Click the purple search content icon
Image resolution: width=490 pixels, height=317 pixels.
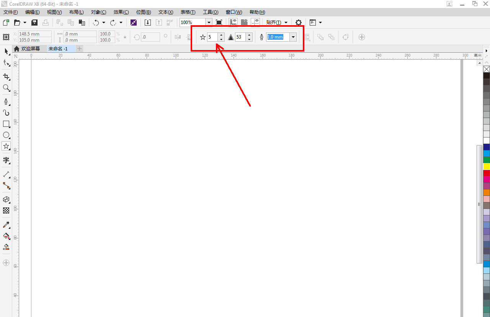pyautogui.click(x=133, y=23)
